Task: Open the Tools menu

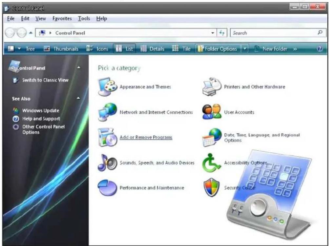Action: pyautogui.click(x=84, y=19)
